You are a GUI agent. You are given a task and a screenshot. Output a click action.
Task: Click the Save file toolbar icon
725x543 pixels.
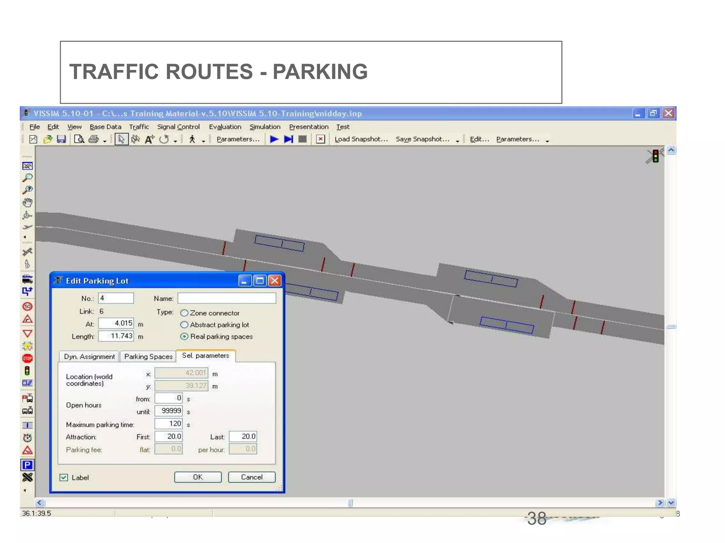(x=62, y=139)
